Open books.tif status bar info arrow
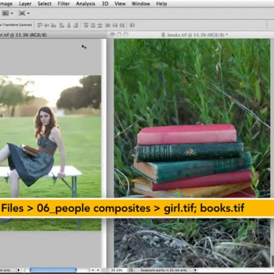The image size is (274, 274). point(195,270)
